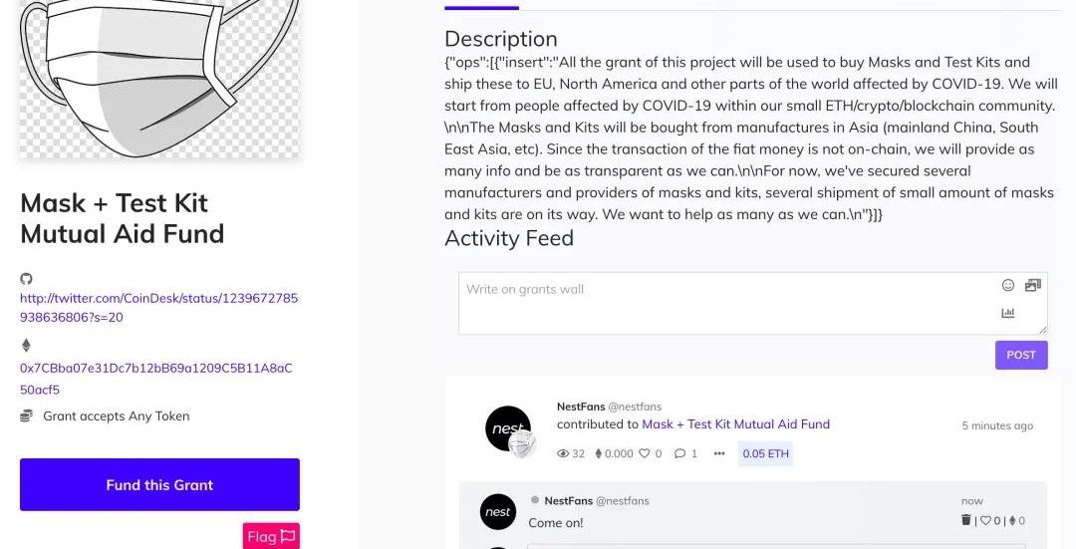Click the GitHub icon in the sidebar

coord(26,279)
